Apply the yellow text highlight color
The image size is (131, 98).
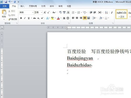52,18
